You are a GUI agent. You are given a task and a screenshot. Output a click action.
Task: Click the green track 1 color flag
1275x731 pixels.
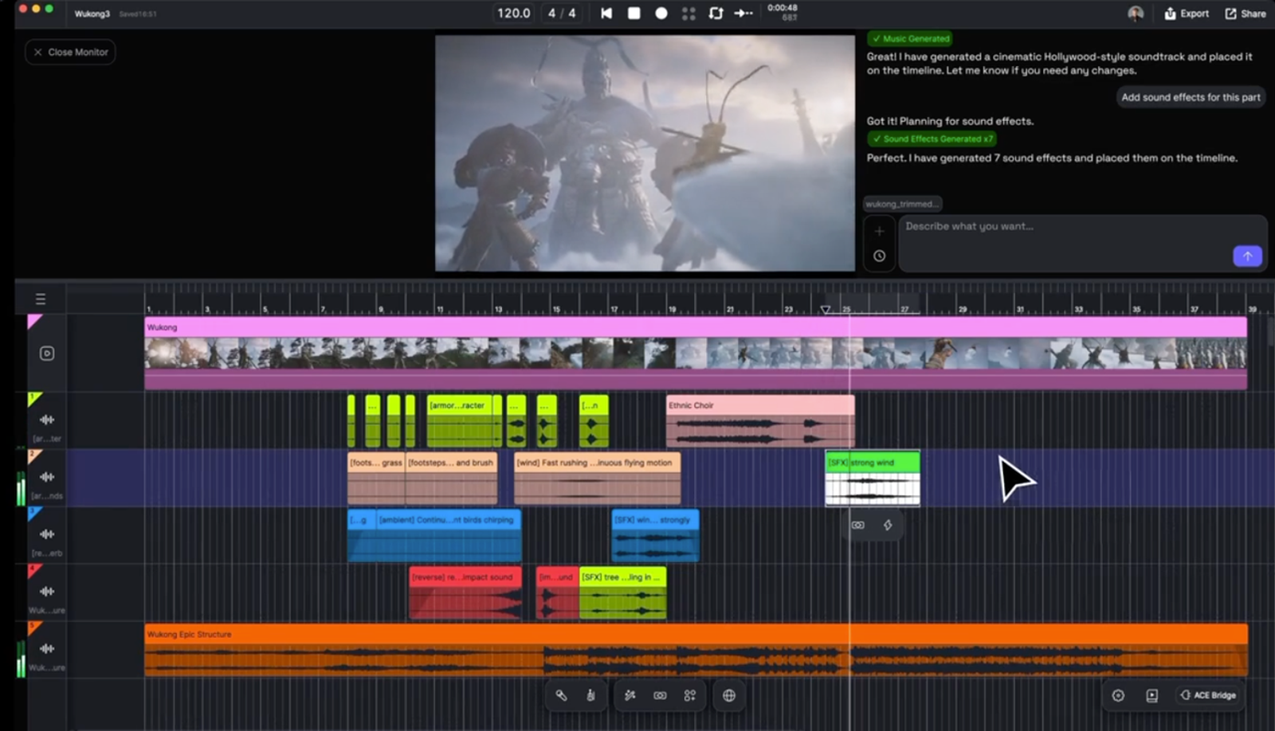coord(34,398)
